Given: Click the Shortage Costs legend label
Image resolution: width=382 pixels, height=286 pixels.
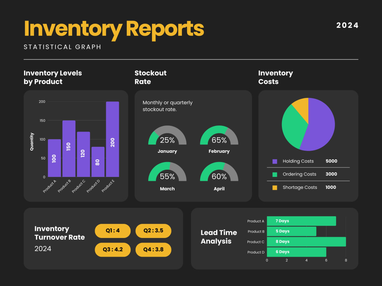Looking at the screenshot, I should [300, 187].
